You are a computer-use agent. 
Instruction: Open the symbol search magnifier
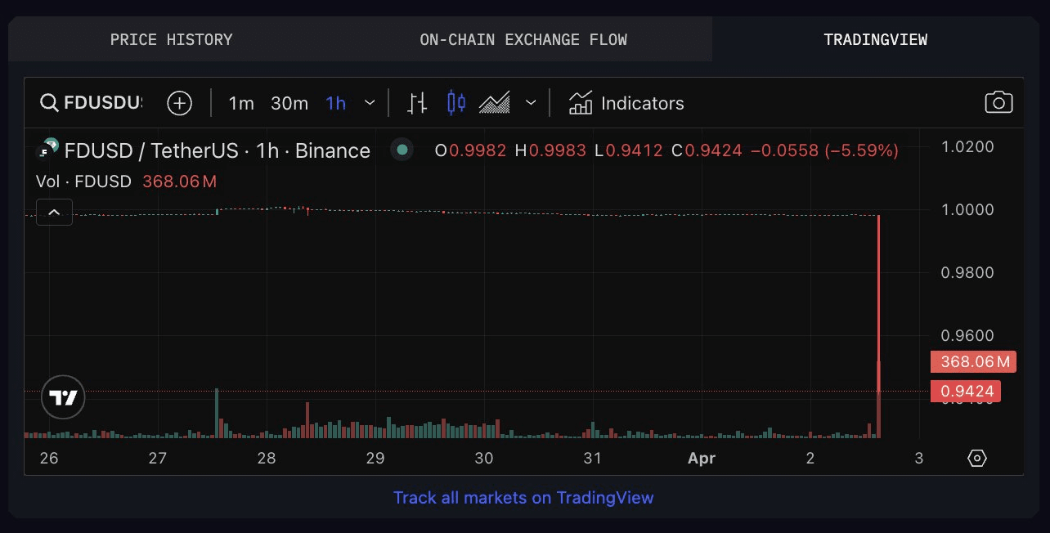(49, 103)
